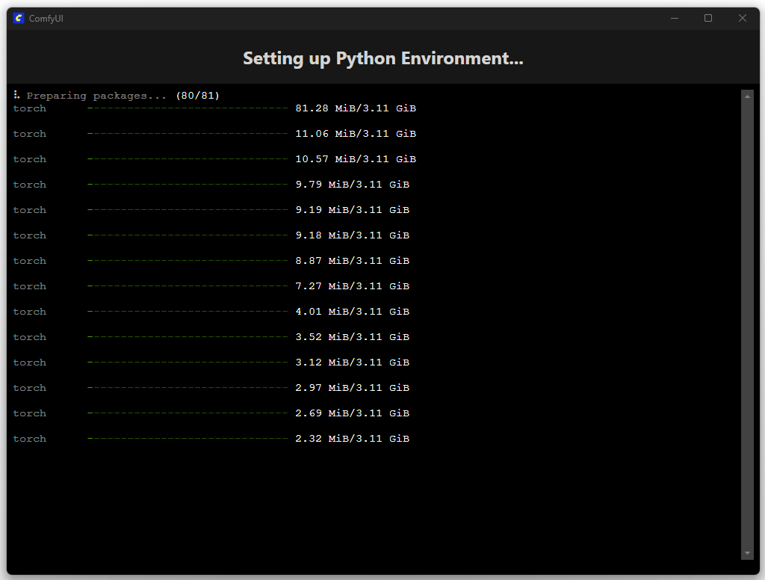Click the "Setting up Python Environment..." heading
The height and width of the screenshot is (580, 765).
click(x=382, y=58)
